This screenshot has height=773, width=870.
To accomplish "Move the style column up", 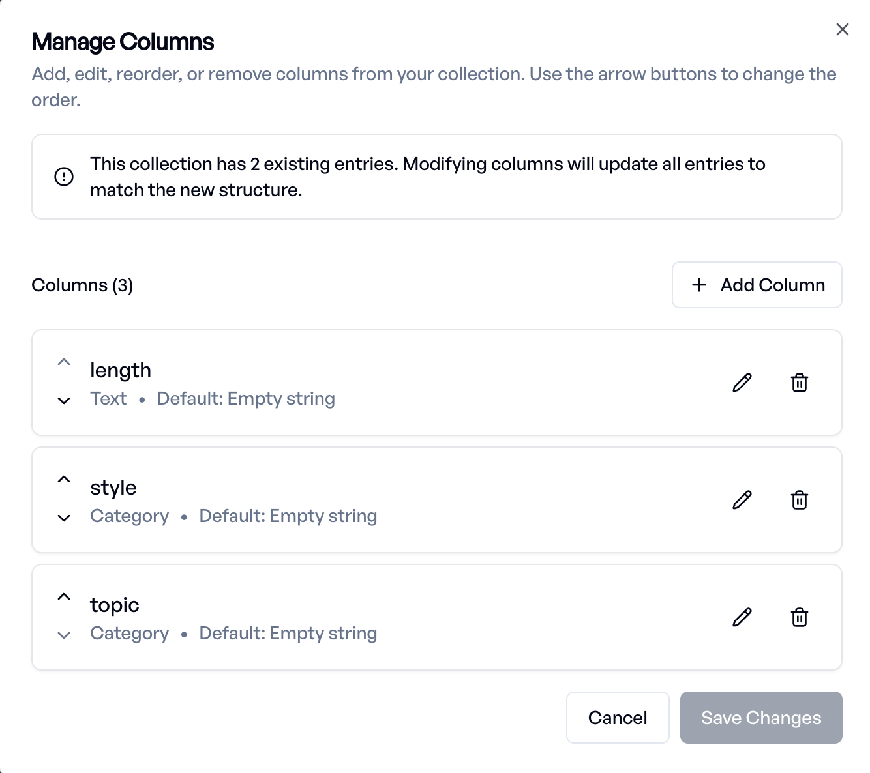I will pyautogui.click(x=64, y=480).
